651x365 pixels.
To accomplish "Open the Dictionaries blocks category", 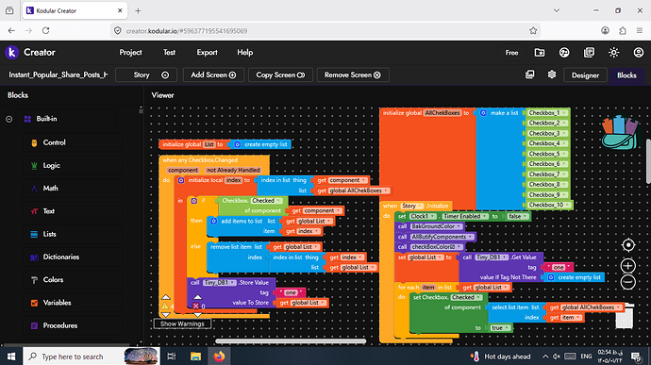I will [x=72, y=257].
